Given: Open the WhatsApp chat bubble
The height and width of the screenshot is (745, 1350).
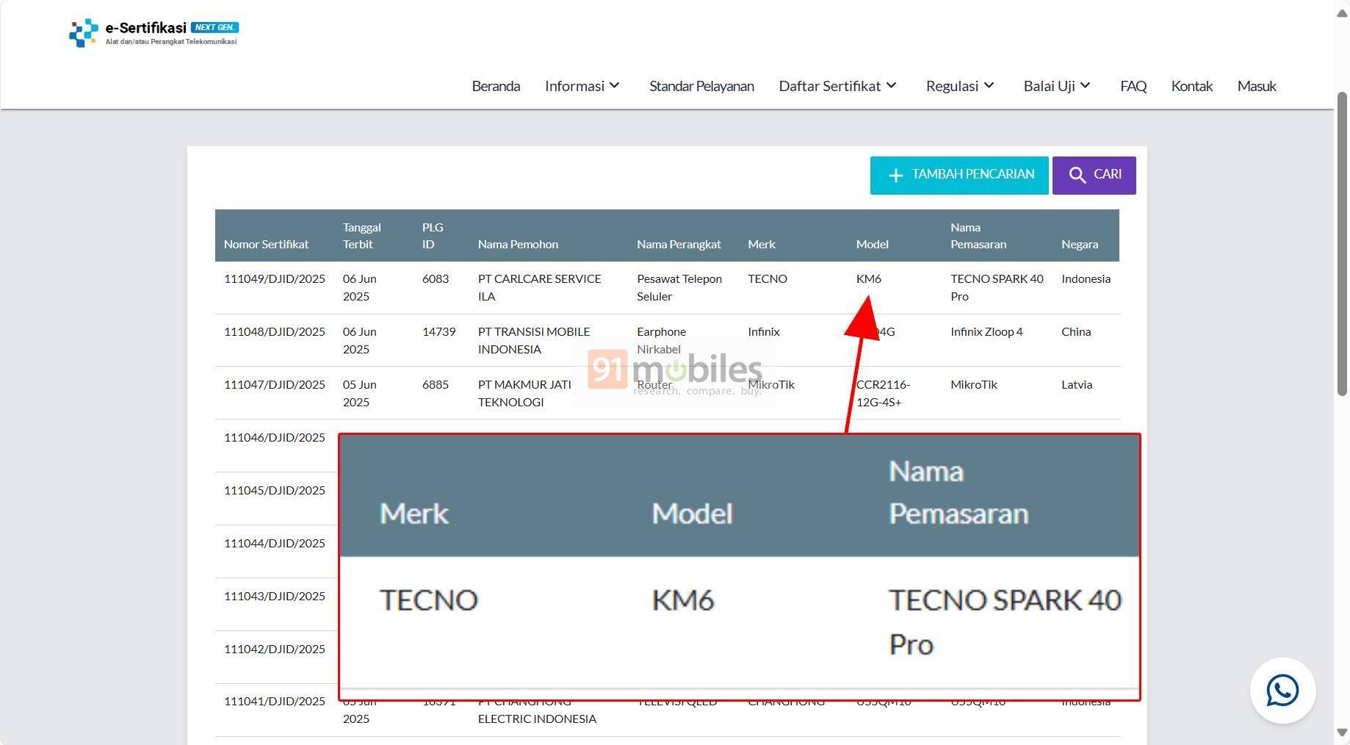Looking at the screenshot, I should [1282, 691].
